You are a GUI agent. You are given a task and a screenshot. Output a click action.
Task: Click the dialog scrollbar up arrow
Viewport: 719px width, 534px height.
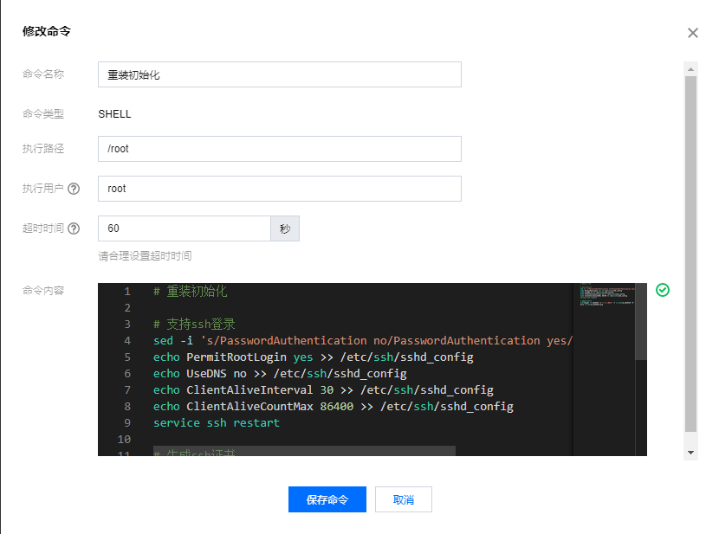(x=690, y=68)
